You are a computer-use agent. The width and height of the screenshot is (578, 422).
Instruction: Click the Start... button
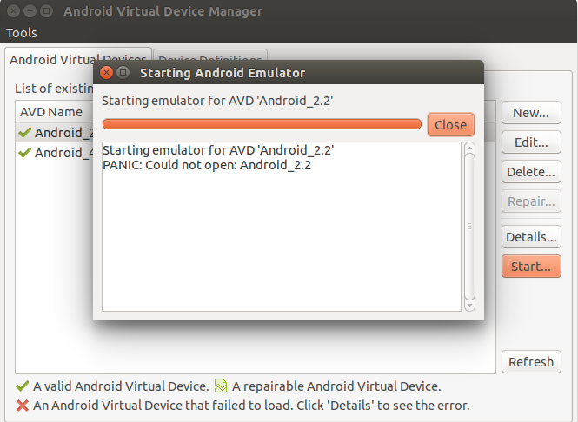coord(531,267)
